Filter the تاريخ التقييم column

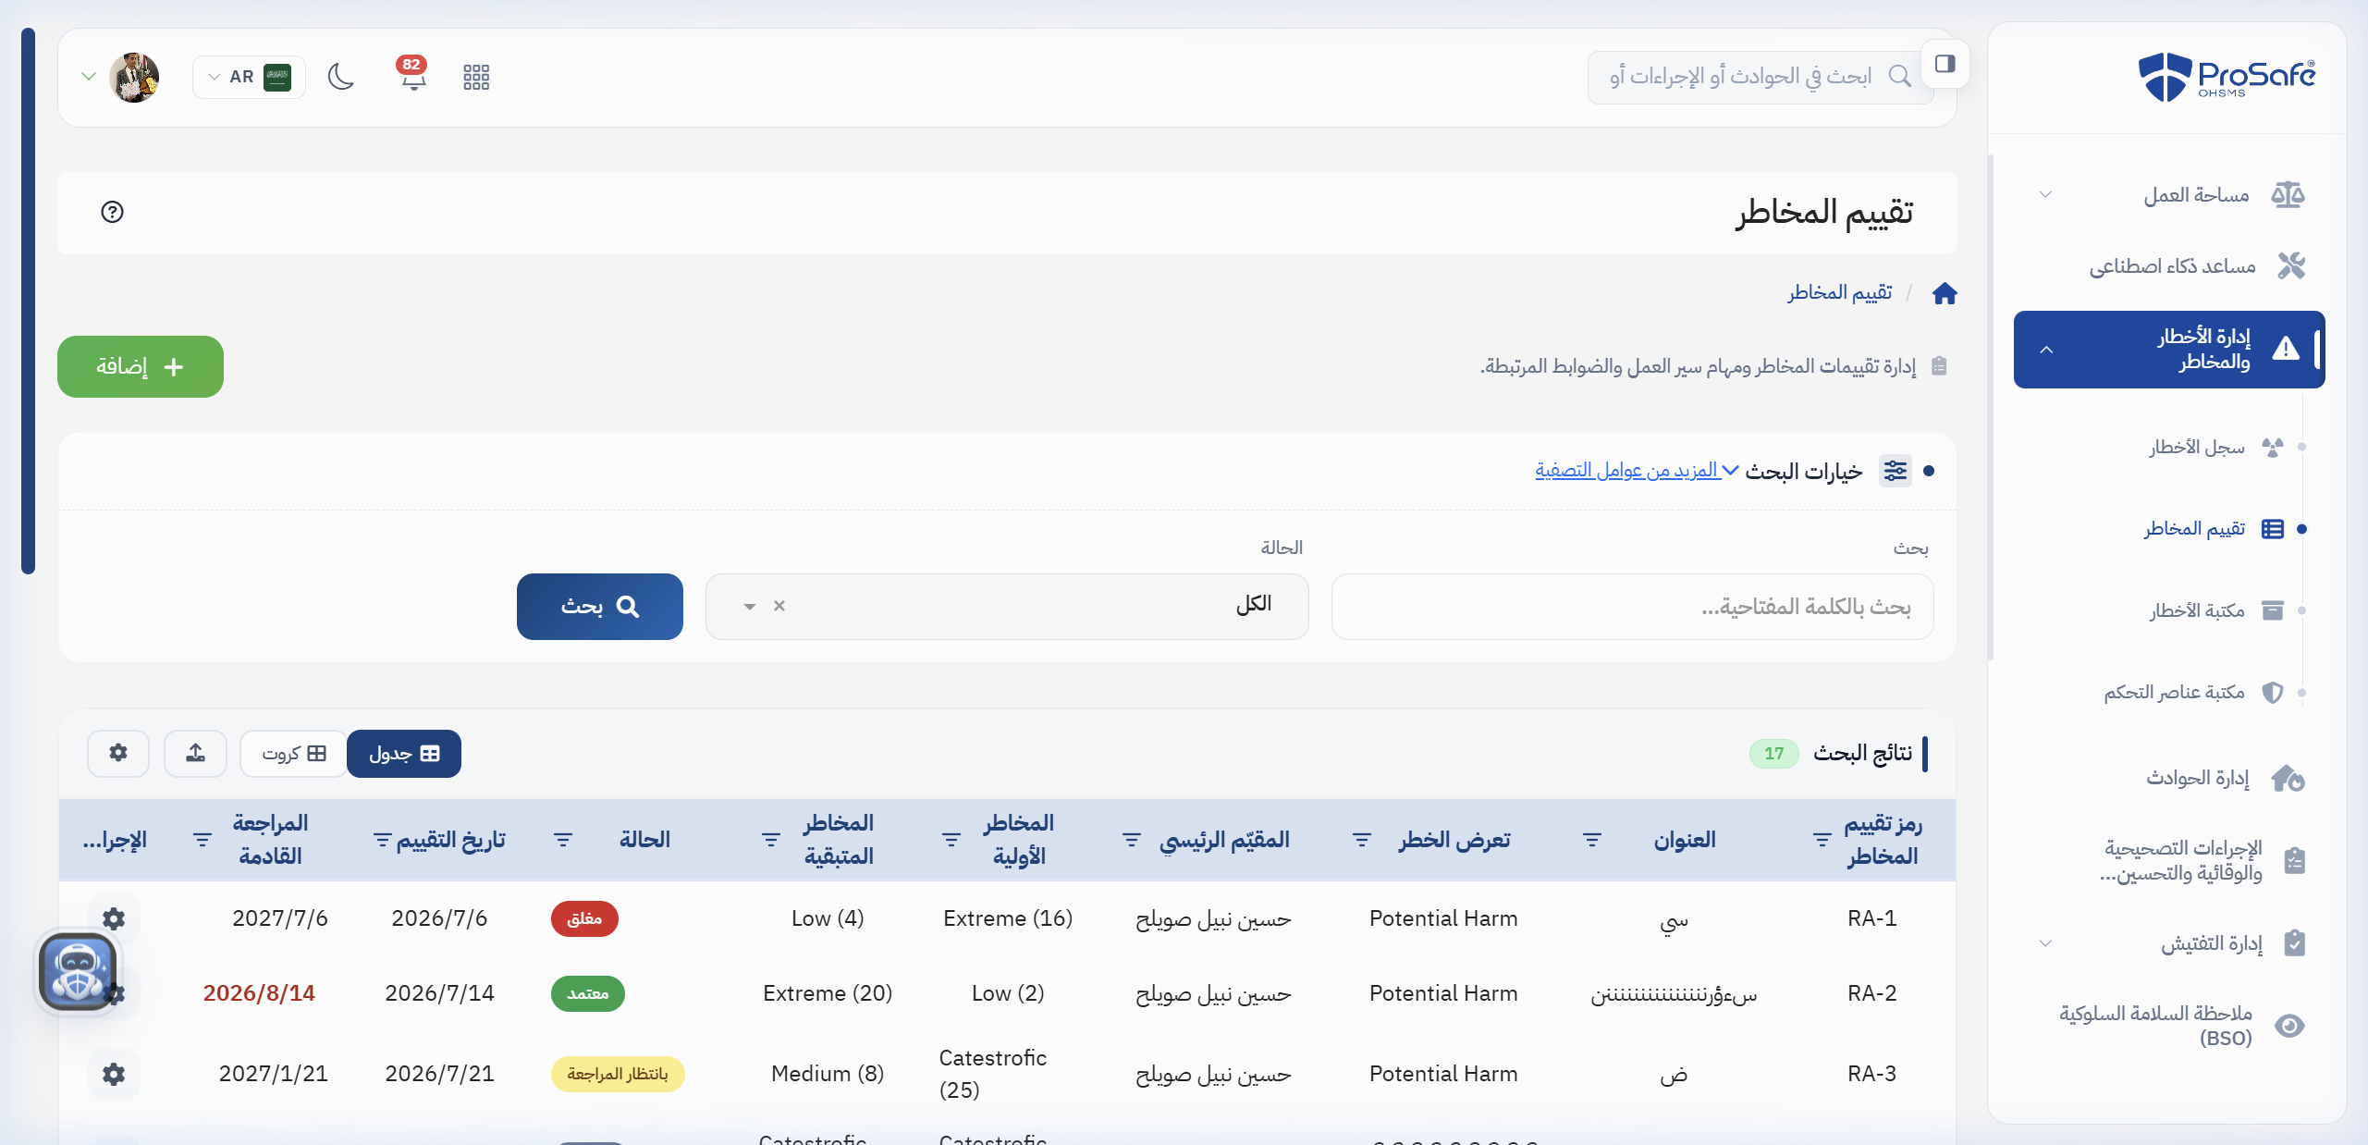coord(382,840)
